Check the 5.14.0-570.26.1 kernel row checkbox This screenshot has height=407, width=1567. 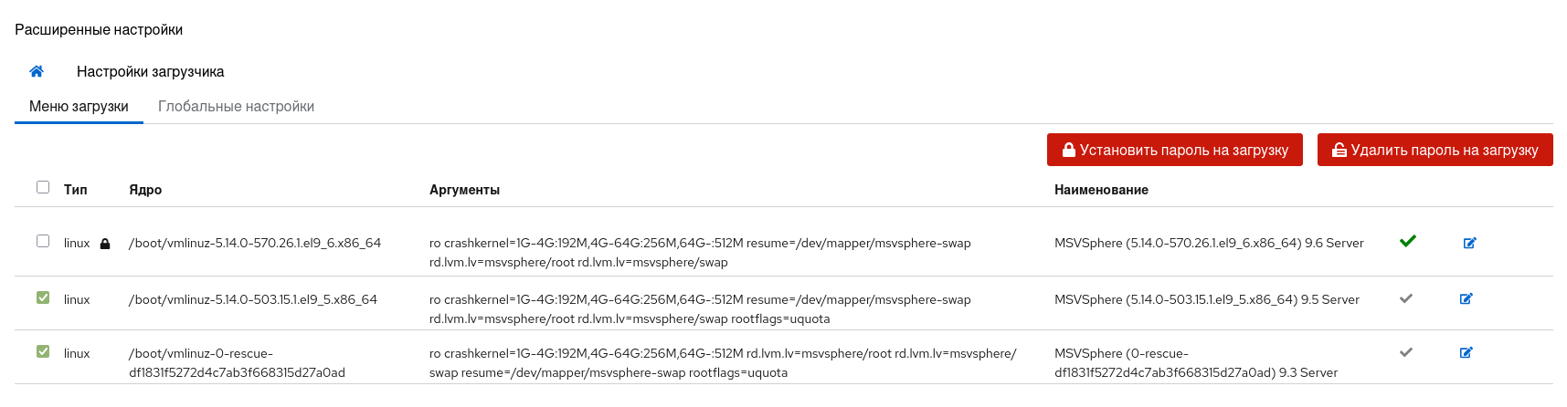pos(43,241)
